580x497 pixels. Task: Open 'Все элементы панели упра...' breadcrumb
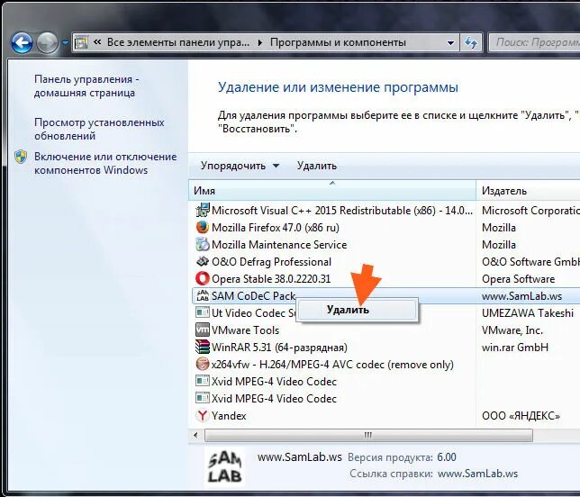tap(178, 42)
